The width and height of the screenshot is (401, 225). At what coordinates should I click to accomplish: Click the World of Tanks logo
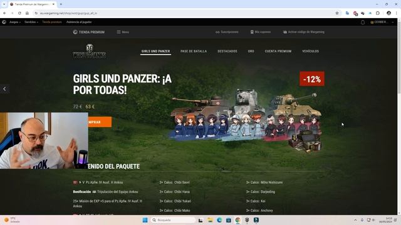[89, 51]
